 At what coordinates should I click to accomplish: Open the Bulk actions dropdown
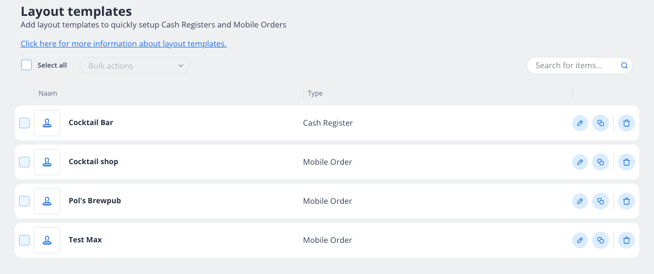point(134,65)
